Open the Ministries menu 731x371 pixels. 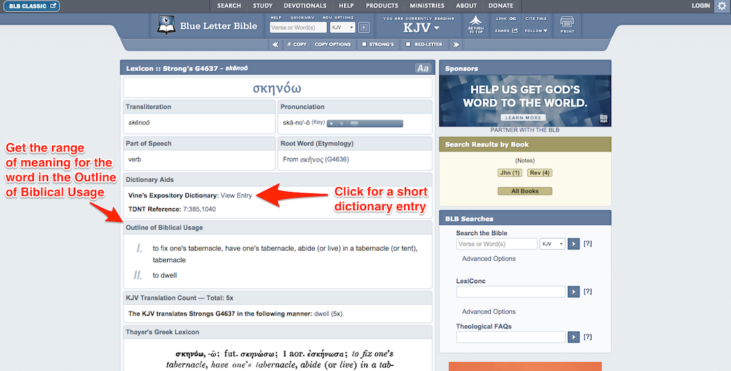coord(427,5)
